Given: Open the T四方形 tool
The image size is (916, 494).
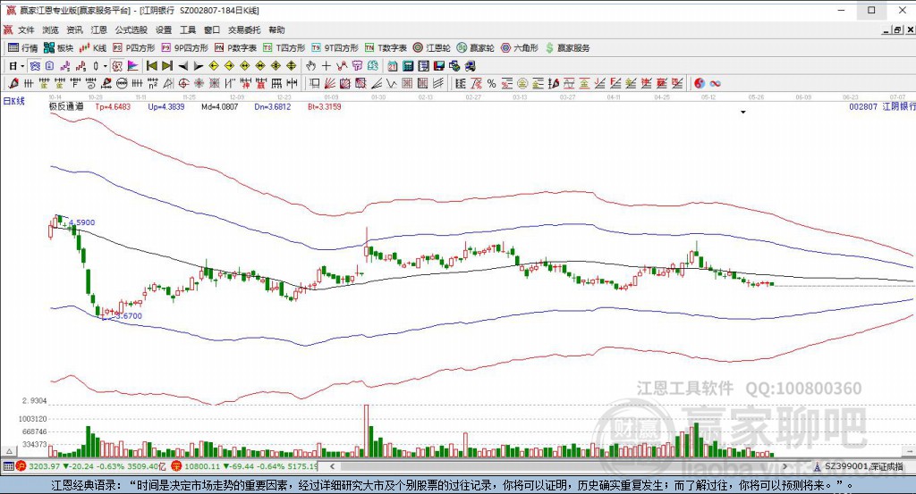Looking at the screenshot, I should click(x=284, y=48).
